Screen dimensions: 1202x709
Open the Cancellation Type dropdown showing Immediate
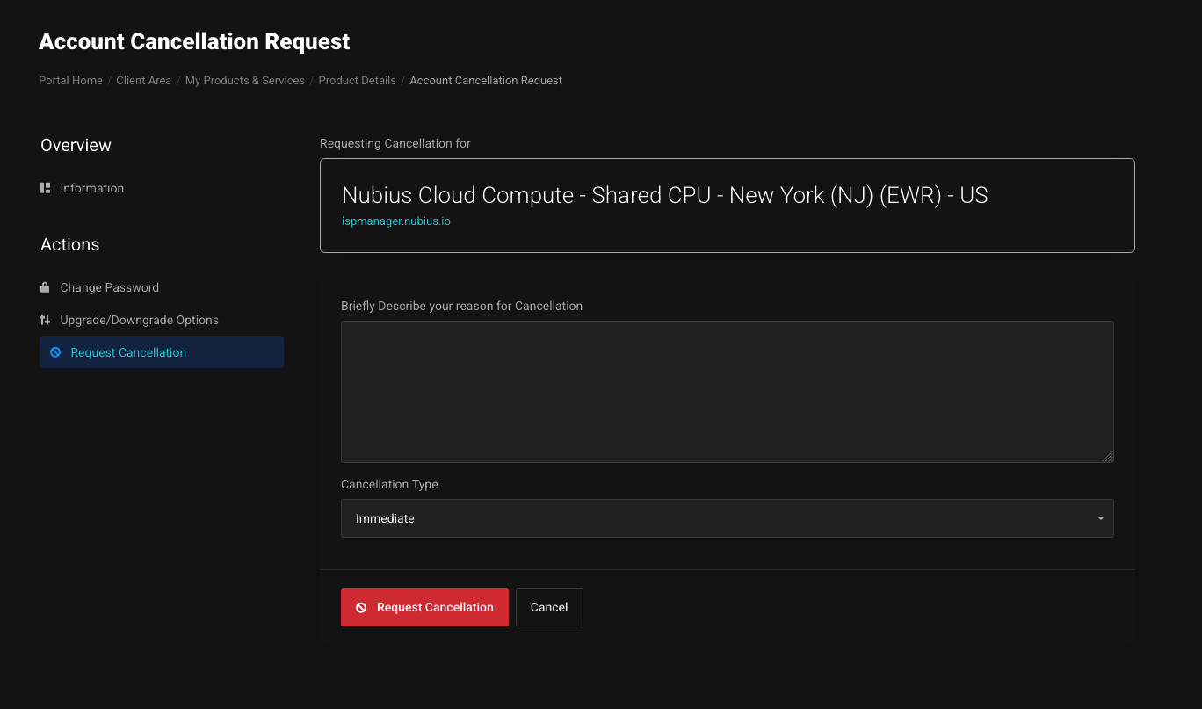click(727, 518)
